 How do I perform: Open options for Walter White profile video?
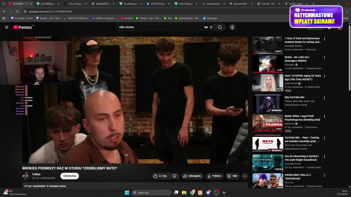(324, 117)
